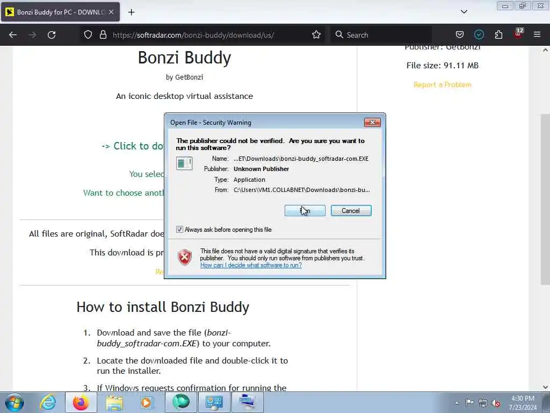Click the padlock site security icon
550x413 pixels.
103,35
